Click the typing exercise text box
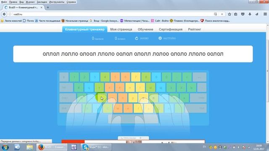Viewport: 269px width, 151px height. click(x=133, y=54)
